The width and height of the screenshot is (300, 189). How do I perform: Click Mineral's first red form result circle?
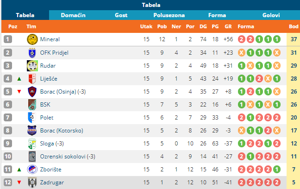(242, 39)
